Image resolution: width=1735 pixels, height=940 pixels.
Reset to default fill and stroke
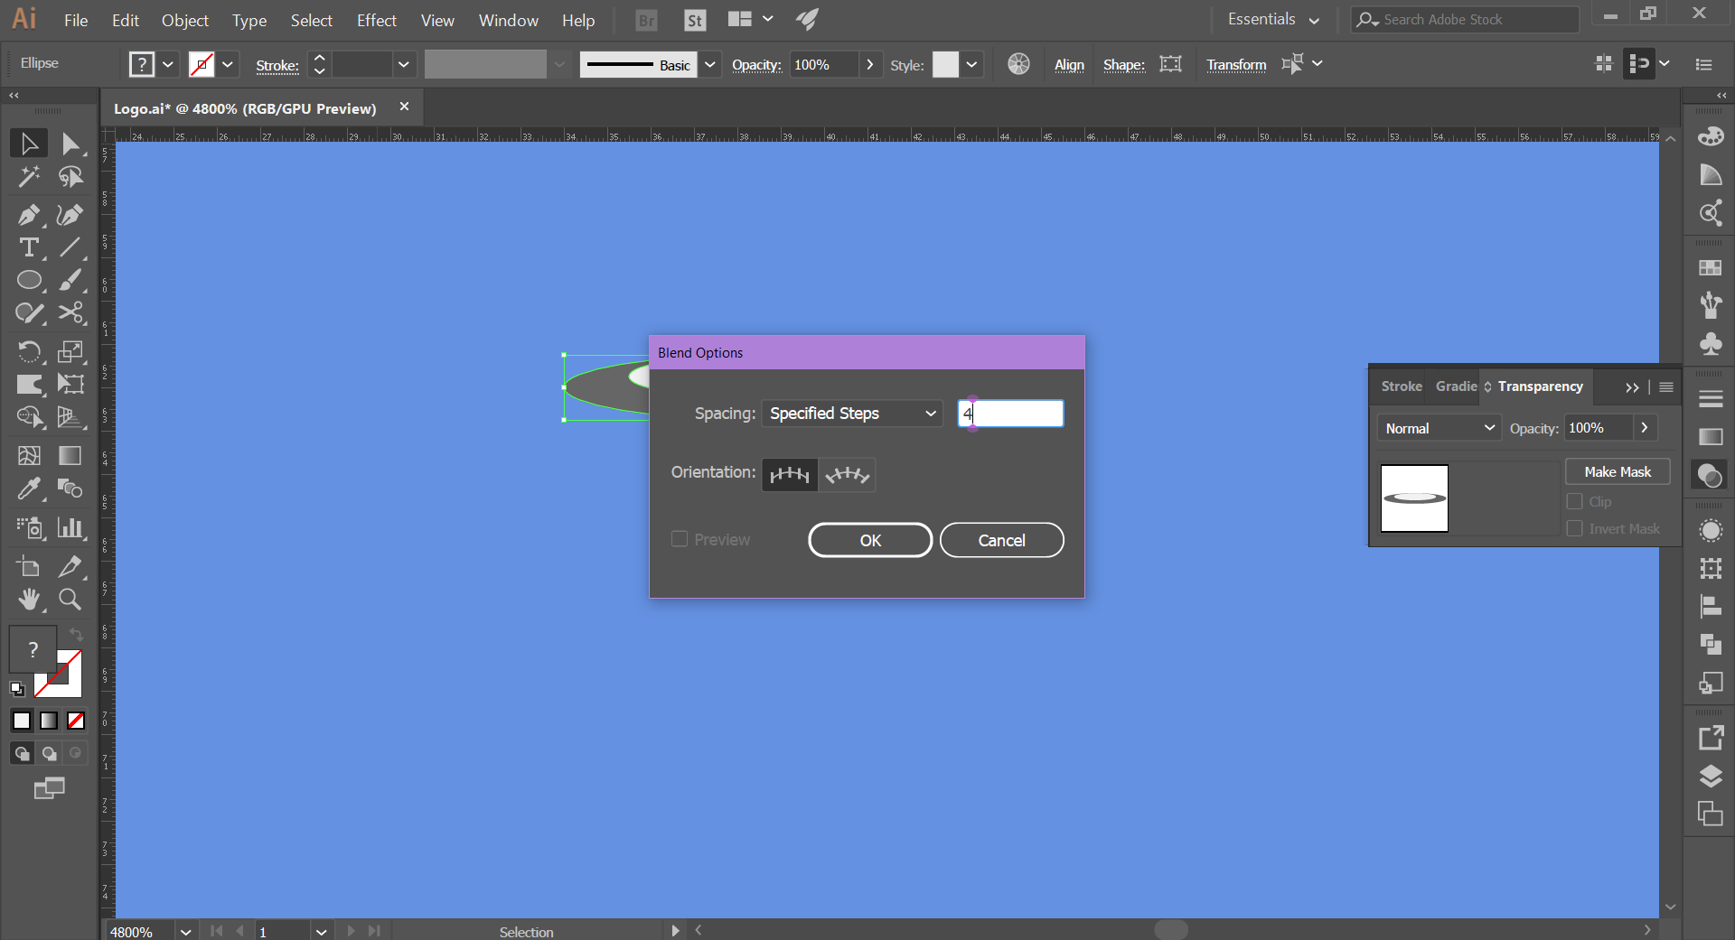coord(17,689)
